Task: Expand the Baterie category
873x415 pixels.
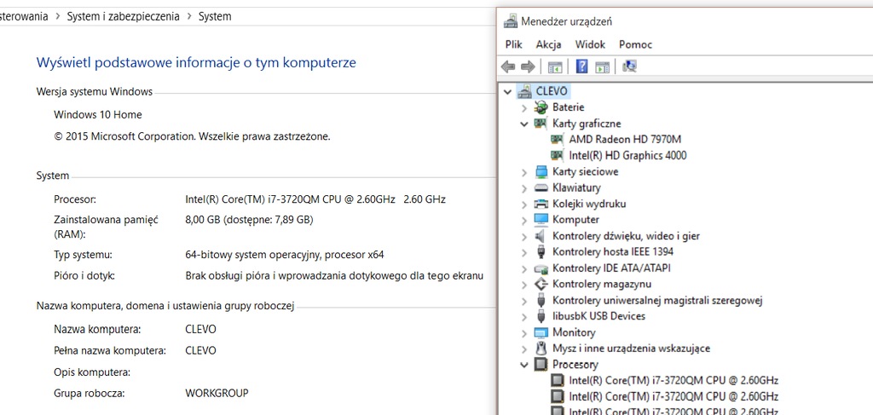Action: pos(524,107)
